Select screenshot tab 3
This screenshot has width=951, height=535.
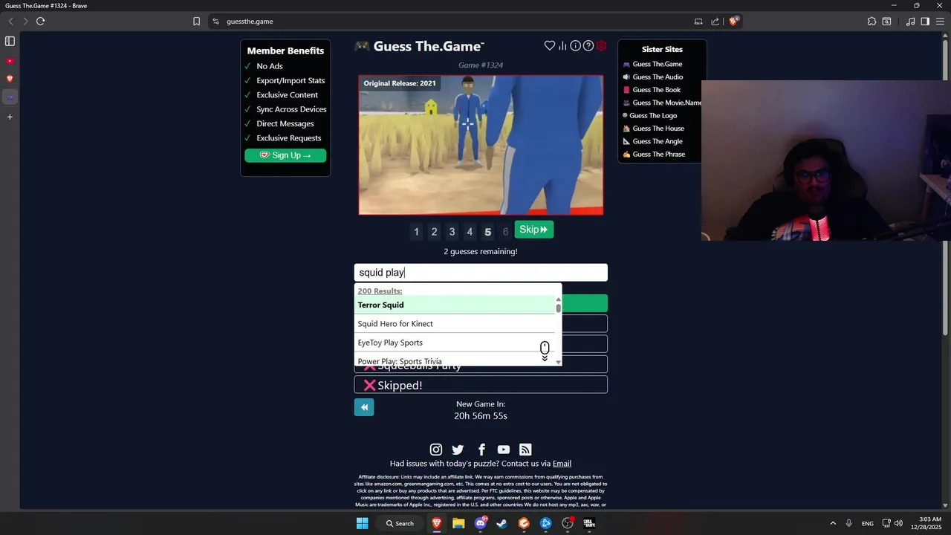452,232
